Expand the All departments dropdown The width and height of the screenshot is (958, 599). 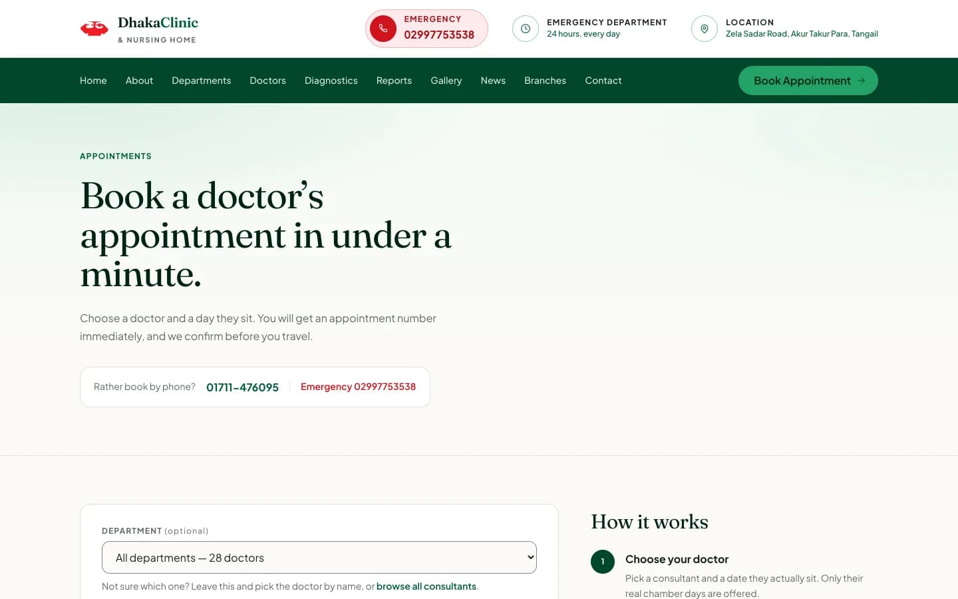(x=319, y=558)
